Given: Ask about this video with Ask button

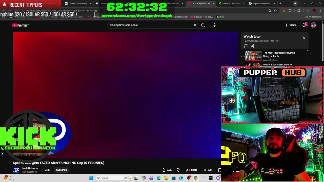Looking at the screenshot, I should (208, 170).
